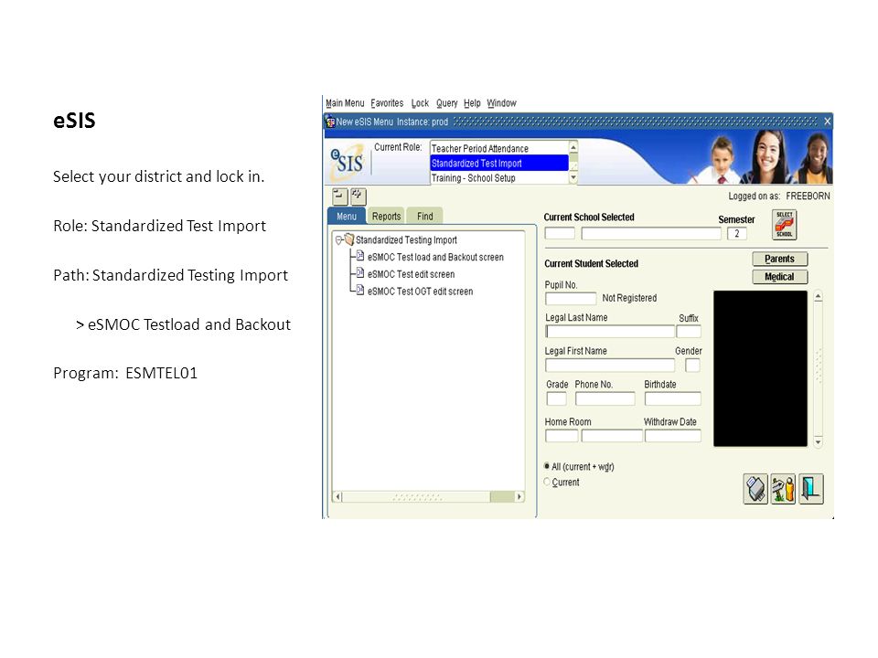The height and width of the screenshot is (658, 878).
Task: Select the All (current + wdr) radio button
Action: pos(547,466)
